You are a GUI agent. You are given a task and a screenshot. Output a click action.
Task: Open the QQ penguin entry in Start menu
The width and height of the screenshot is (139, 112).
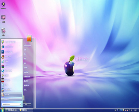tap(12, 56)
